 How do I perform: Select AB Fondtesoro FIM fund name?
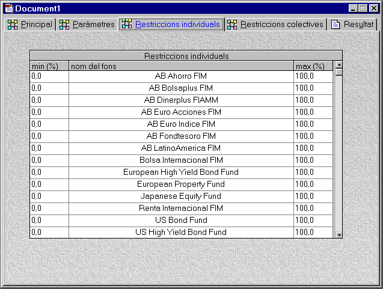point(181,136)
